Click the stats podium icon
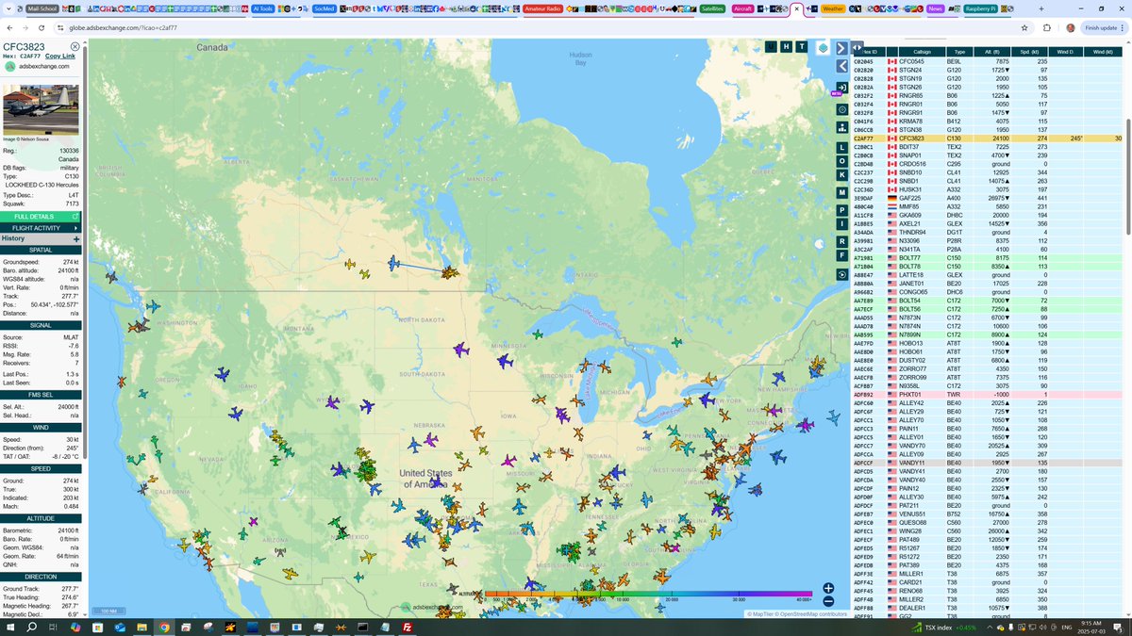1132x636 pixels. [842, 127]
